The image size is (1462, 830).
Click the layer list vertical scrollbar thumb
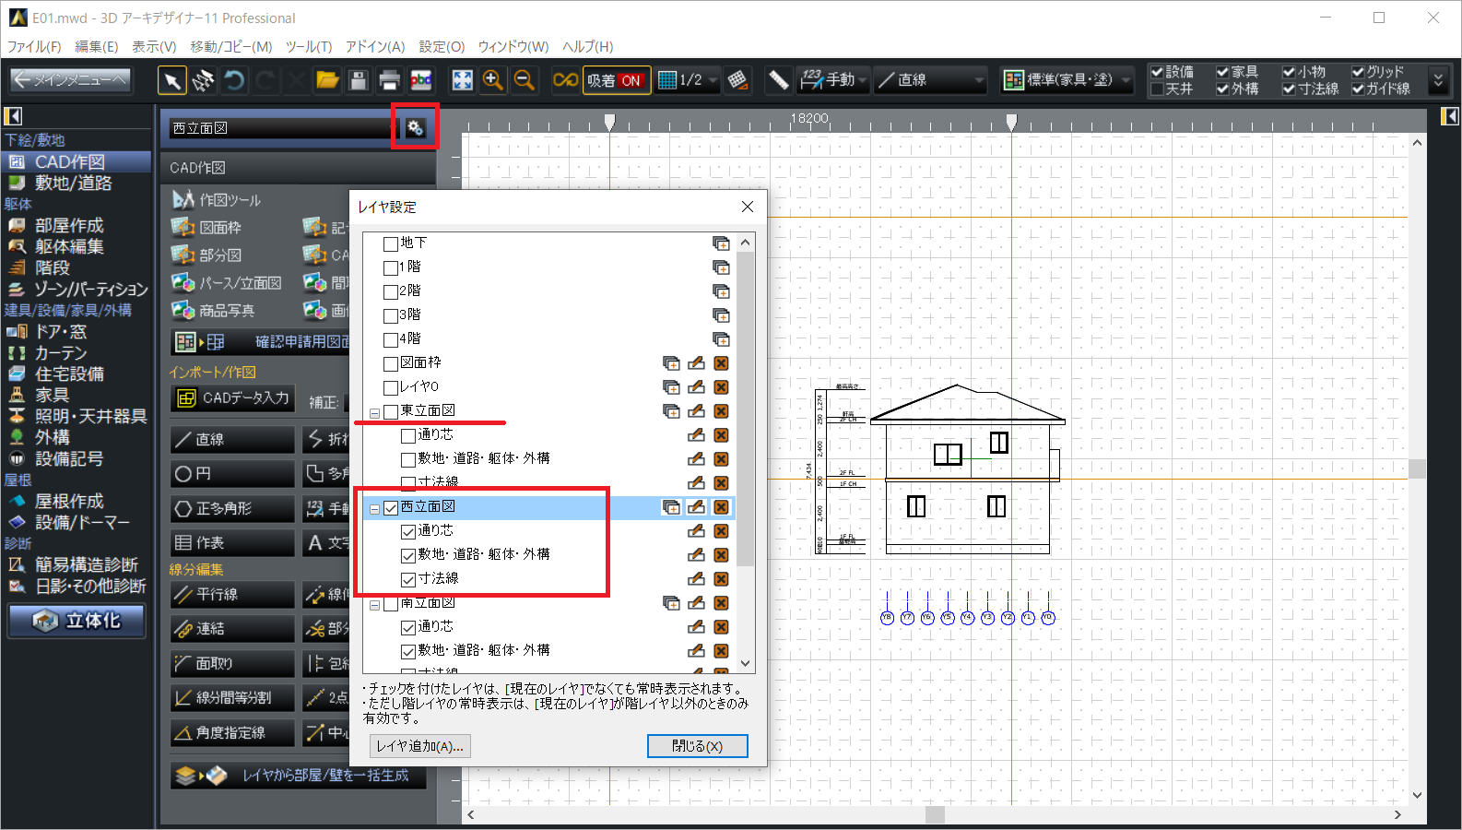tap(745, 406)
